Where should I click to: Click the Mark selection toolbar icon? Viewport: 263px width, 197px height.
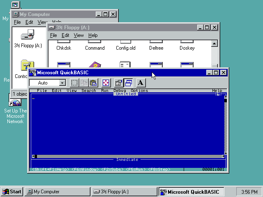[x=74, y=83]
